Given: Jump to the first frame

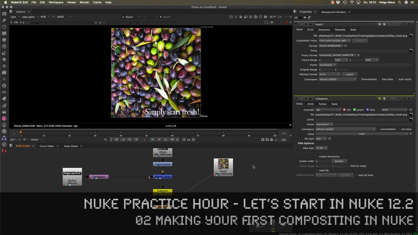Looking at the screenshot, I should (x=116, y=140).
